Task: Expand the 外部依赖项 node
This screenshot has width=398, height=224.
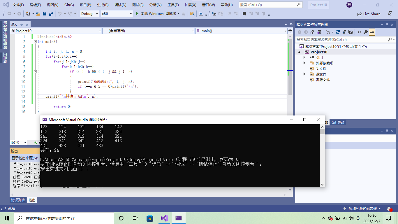Action: 304,63
